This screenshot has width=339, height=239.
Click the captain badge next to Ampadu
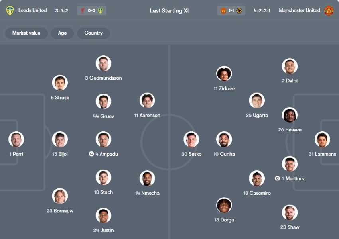pos(91,154)
